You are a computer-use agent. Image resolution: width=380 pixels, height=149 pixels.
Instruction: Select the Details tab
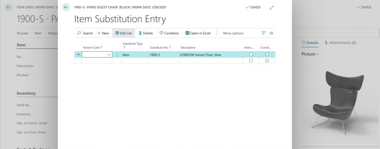point(310,43)
